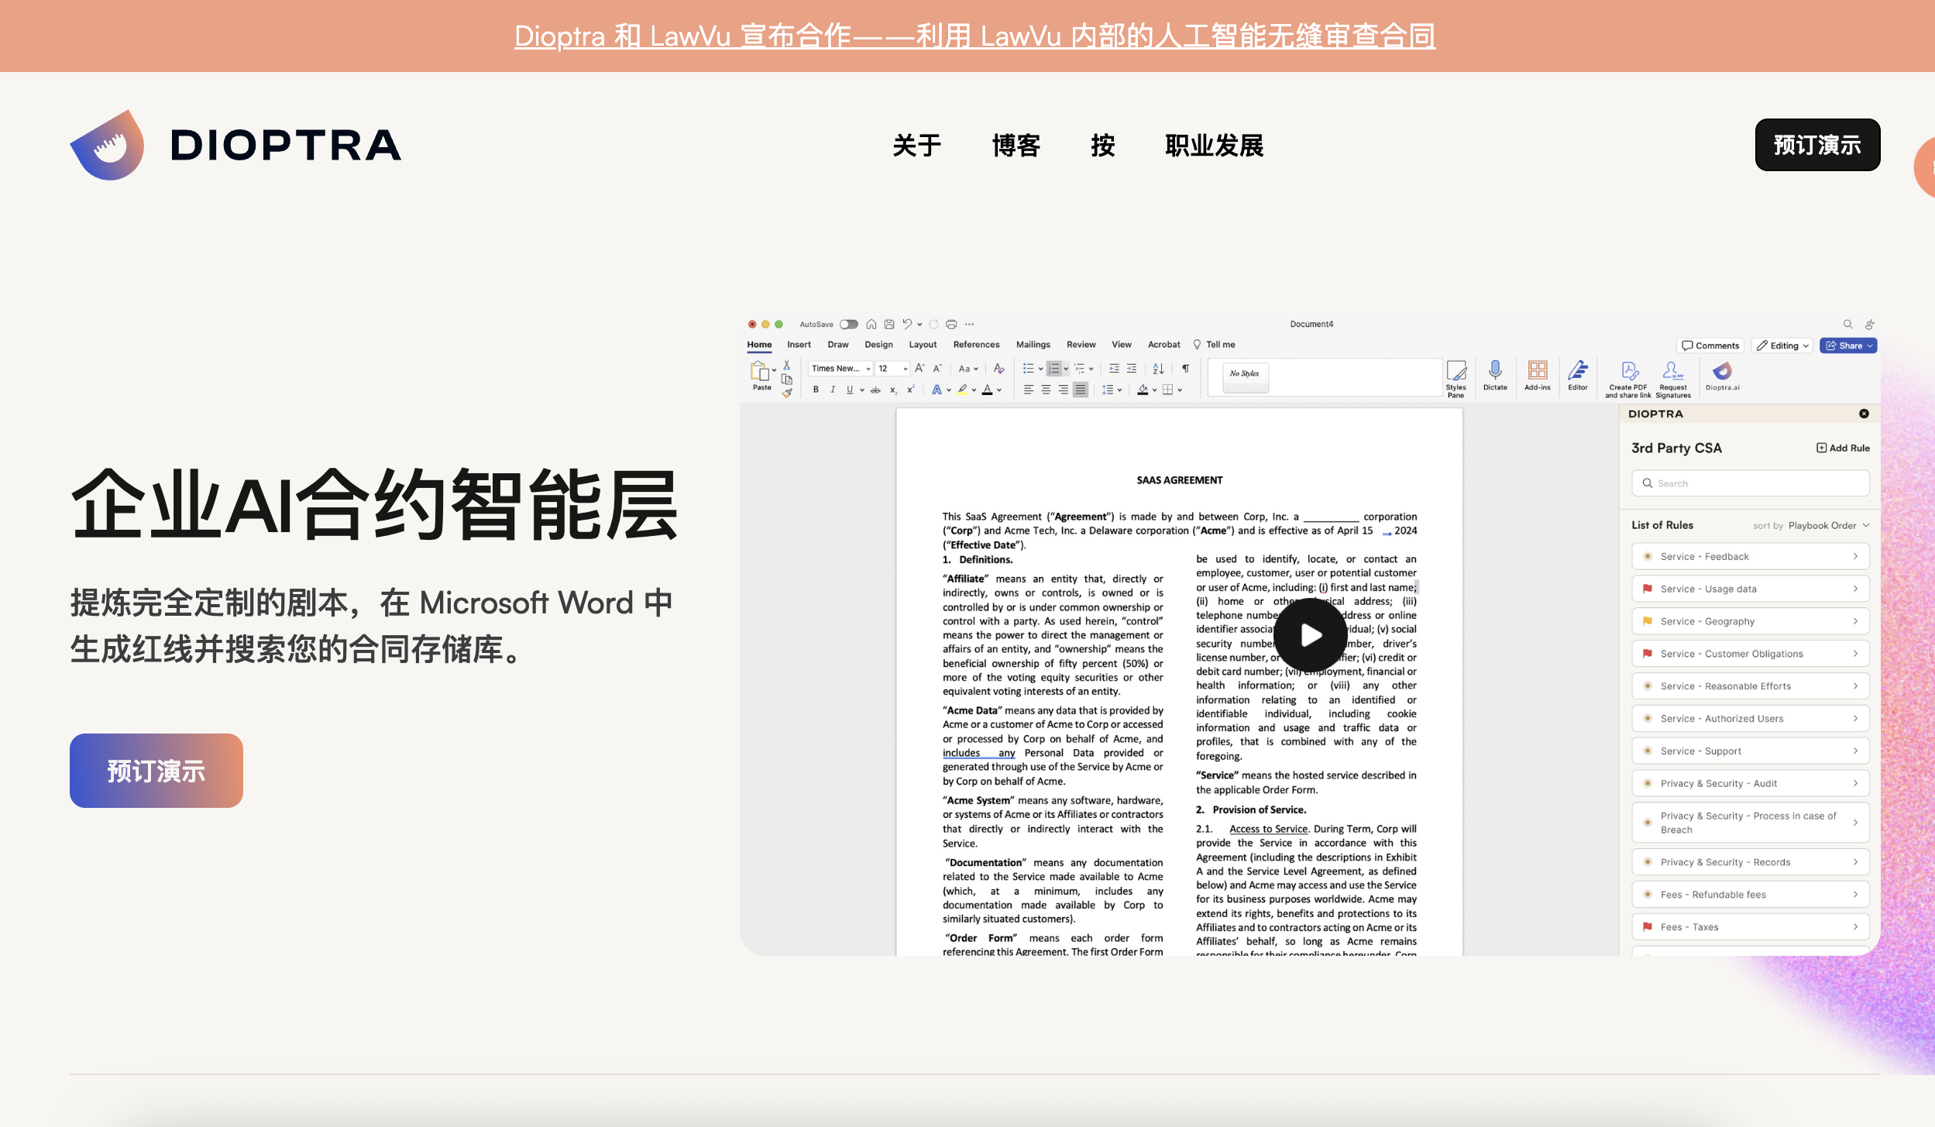This screenshot has height=1127, width=1935.
Task: Toggle Underline formatting
Action: [850, 390]
